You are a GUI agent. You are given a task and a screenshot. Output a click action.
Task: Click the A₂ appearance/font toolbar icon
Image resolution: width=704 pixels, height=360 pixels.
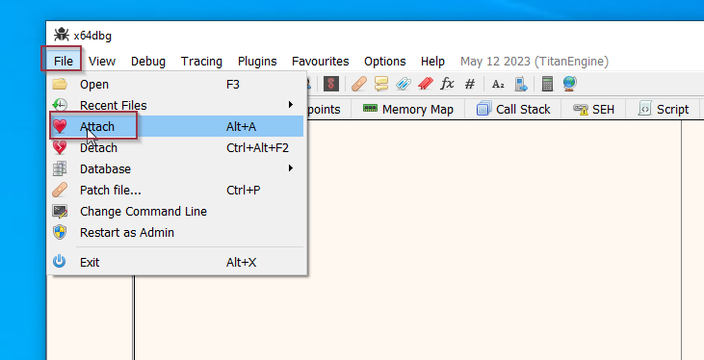[498, 84]
